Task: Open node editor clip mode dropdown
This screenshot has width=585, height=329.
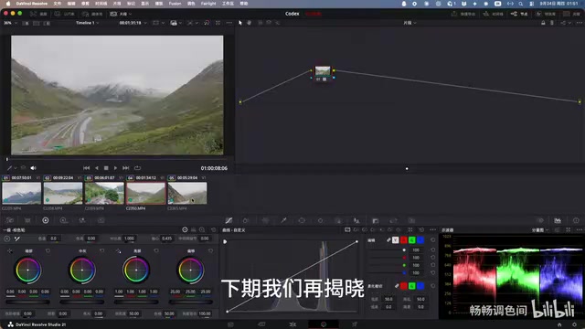Action: tap(409, 23)
